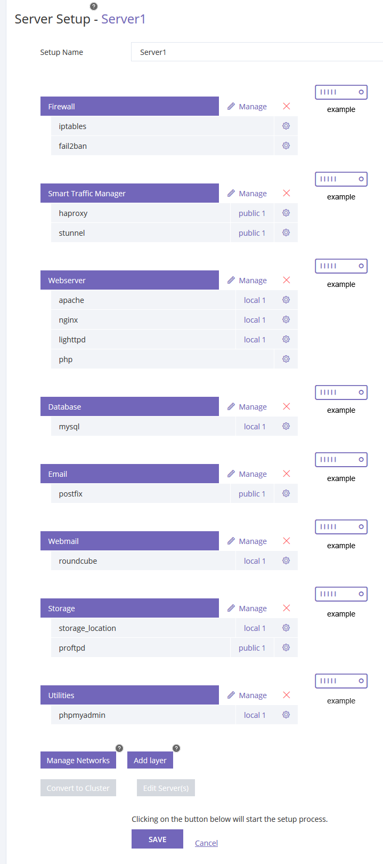Image resolution: width=383 pixels, height=864 pixels.
Task: Delete the Webserver layer using red X
Action: (287, 280)
